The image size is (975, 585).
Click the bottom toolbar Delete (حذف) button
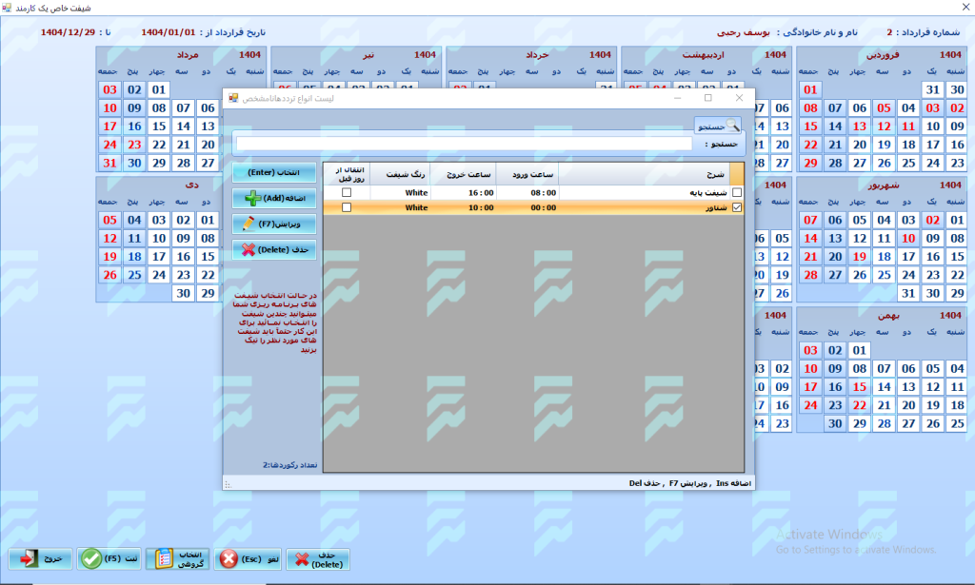coord(318,558)
